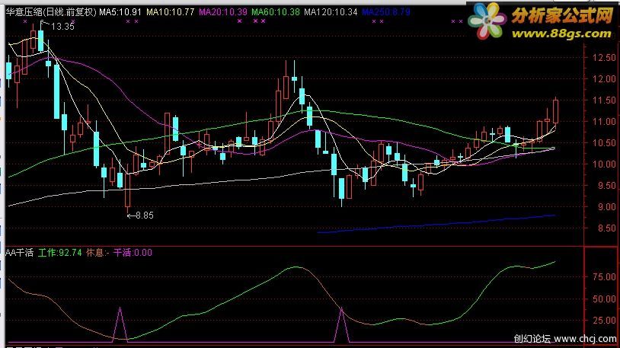
Task: Click the red candlestick at the 8.85 low
Action: tap(128, 190)
